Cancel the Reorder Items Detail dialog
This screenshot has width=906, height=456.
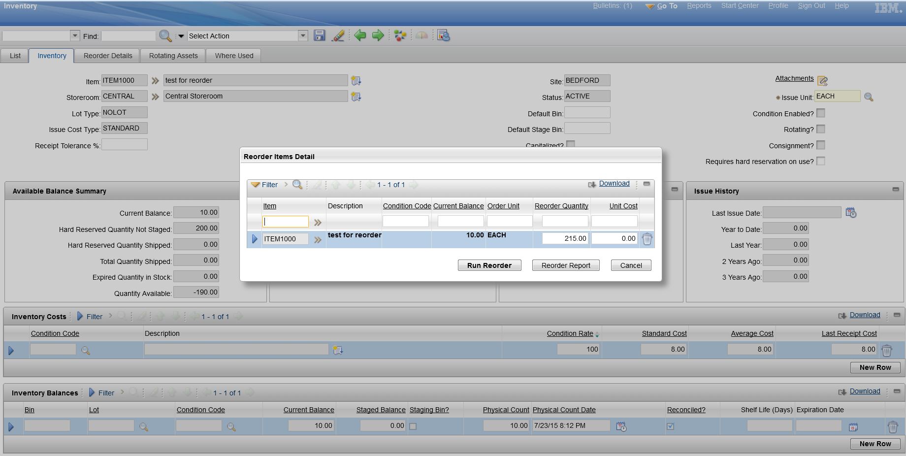[x=631, y=265]
